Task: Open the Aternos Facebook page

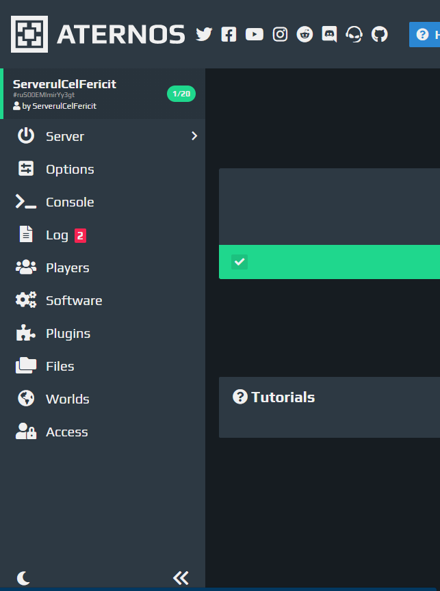Action: [x=229, y=34]
